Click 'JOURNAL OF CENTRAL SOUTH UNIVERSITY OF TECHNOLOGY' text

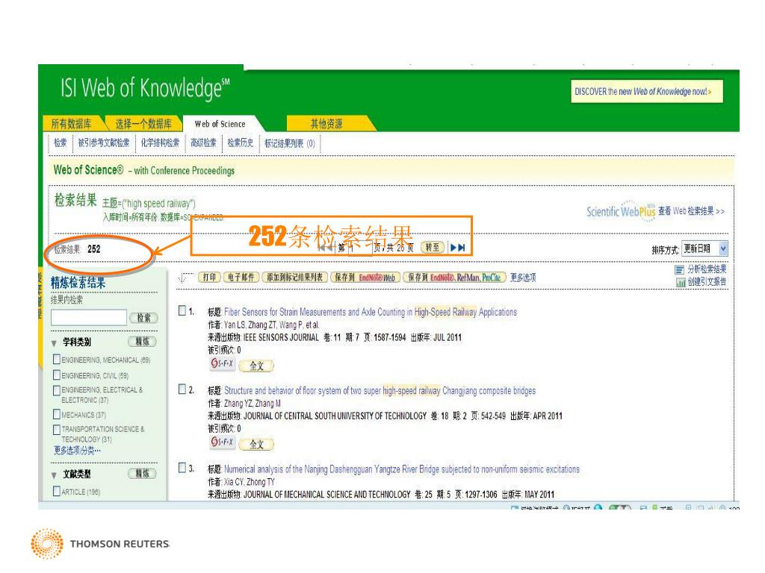tap(335, 416)
